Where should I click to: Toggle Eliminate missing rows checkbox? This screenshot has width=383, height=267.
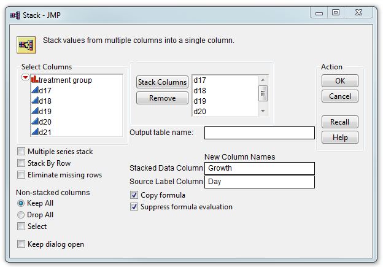[22, 175]
